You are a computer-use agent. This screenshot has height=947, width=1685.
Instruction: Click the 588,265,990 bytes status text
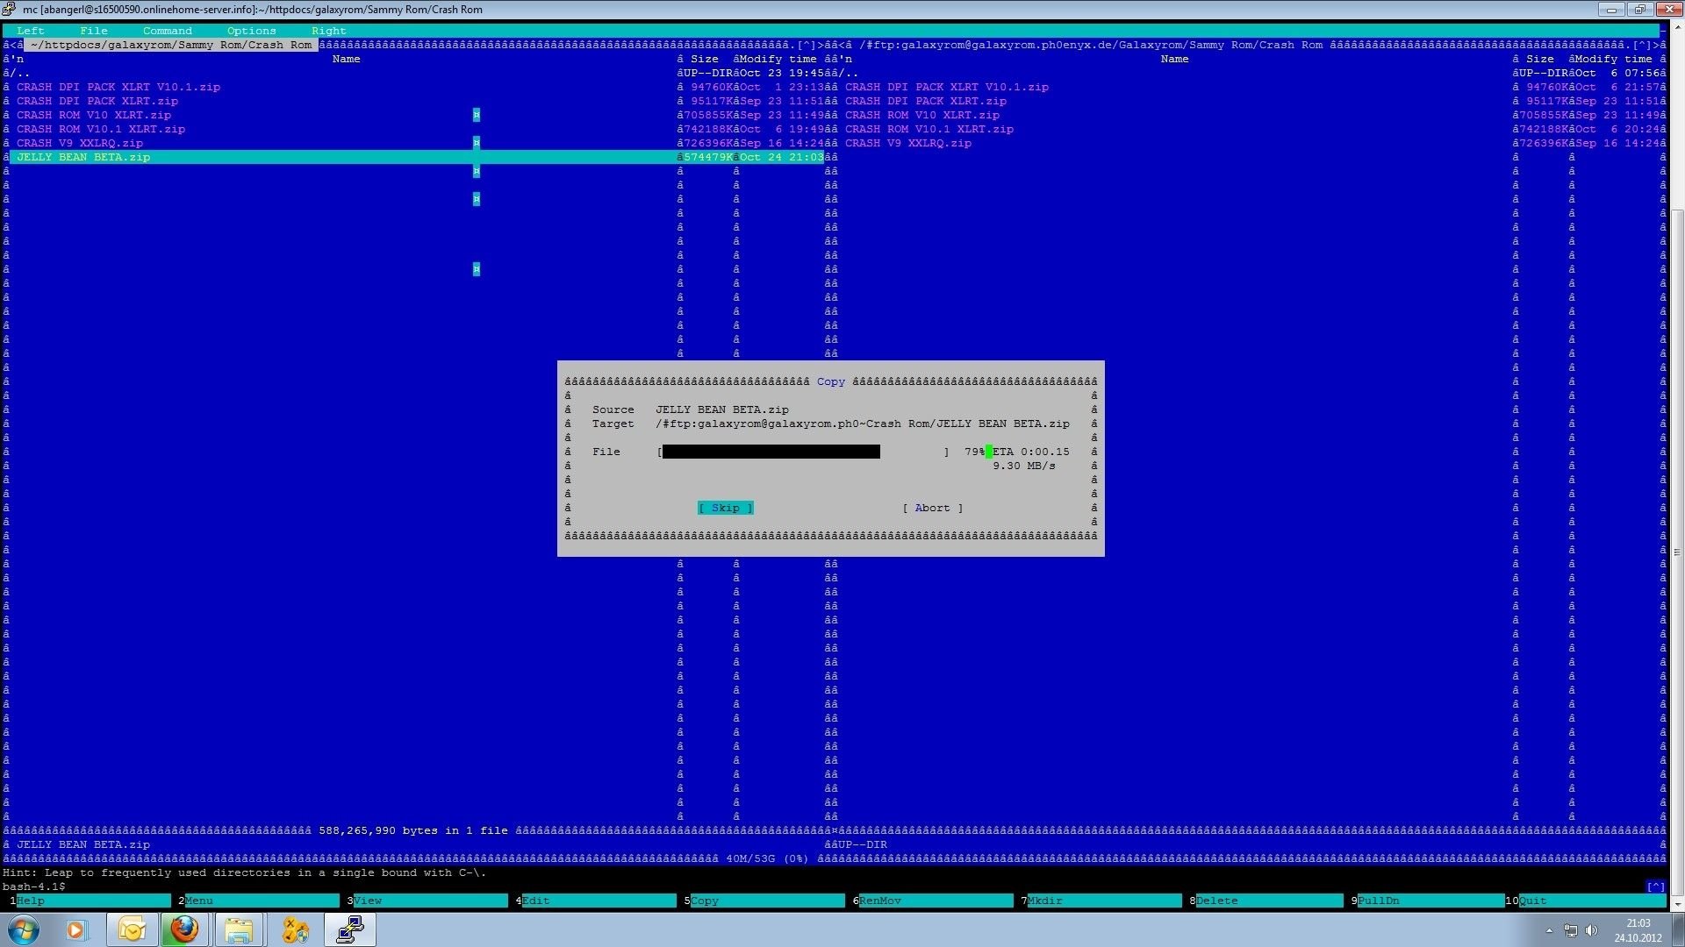[413, 830]
